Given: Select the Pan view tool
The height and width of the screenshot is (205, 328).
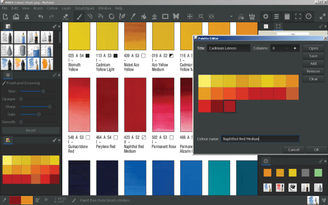Looking at the screenshot, I should tap(190, 17).
